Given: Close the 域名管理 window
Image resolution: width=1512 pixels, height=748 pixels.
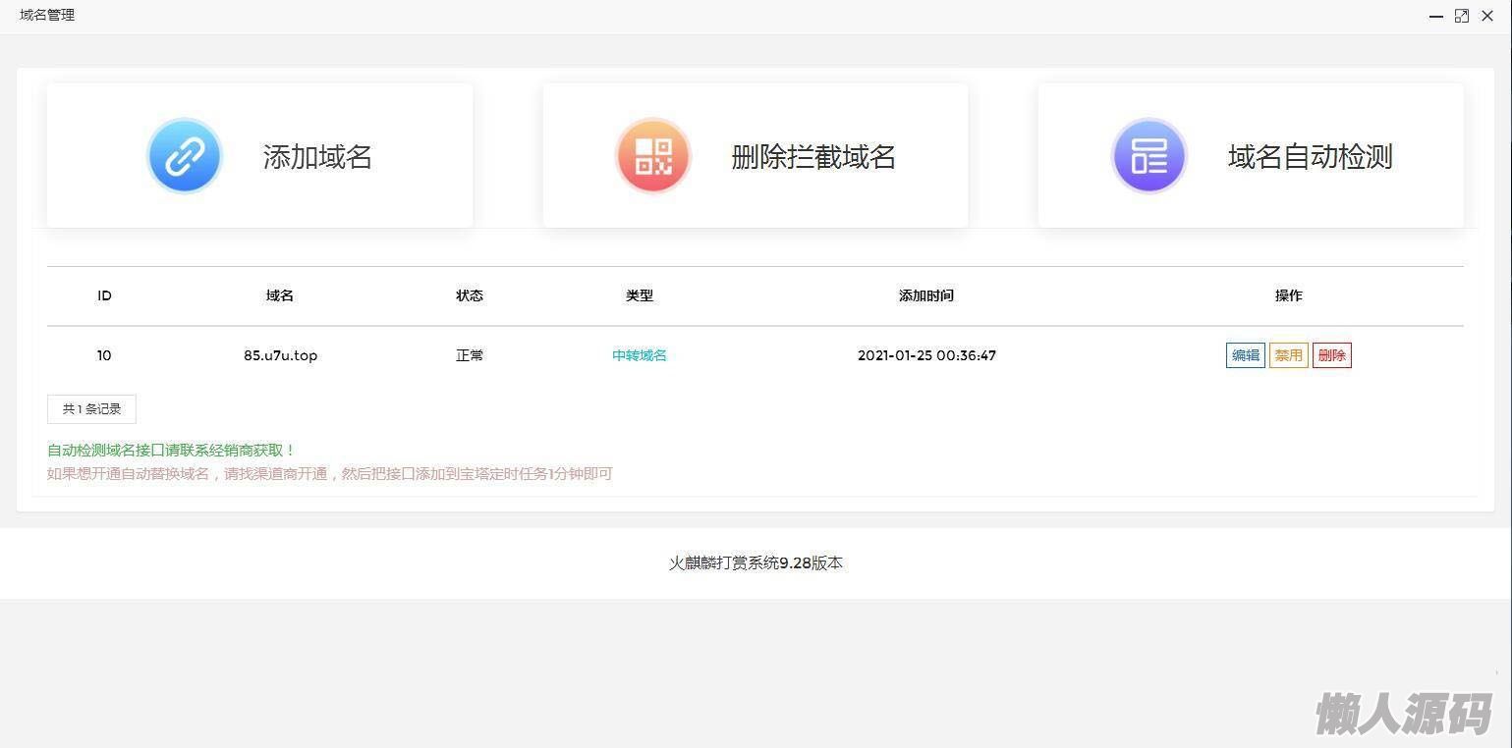Looking at the screenshot, I should 1487,16.
